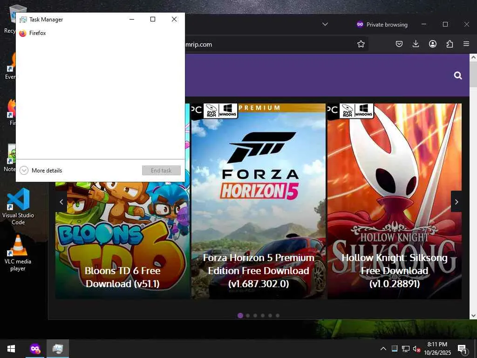Open Bloons TD 6 Free Download card
The width and height of the screenshot is (477, 358).
tap(123, 241)
